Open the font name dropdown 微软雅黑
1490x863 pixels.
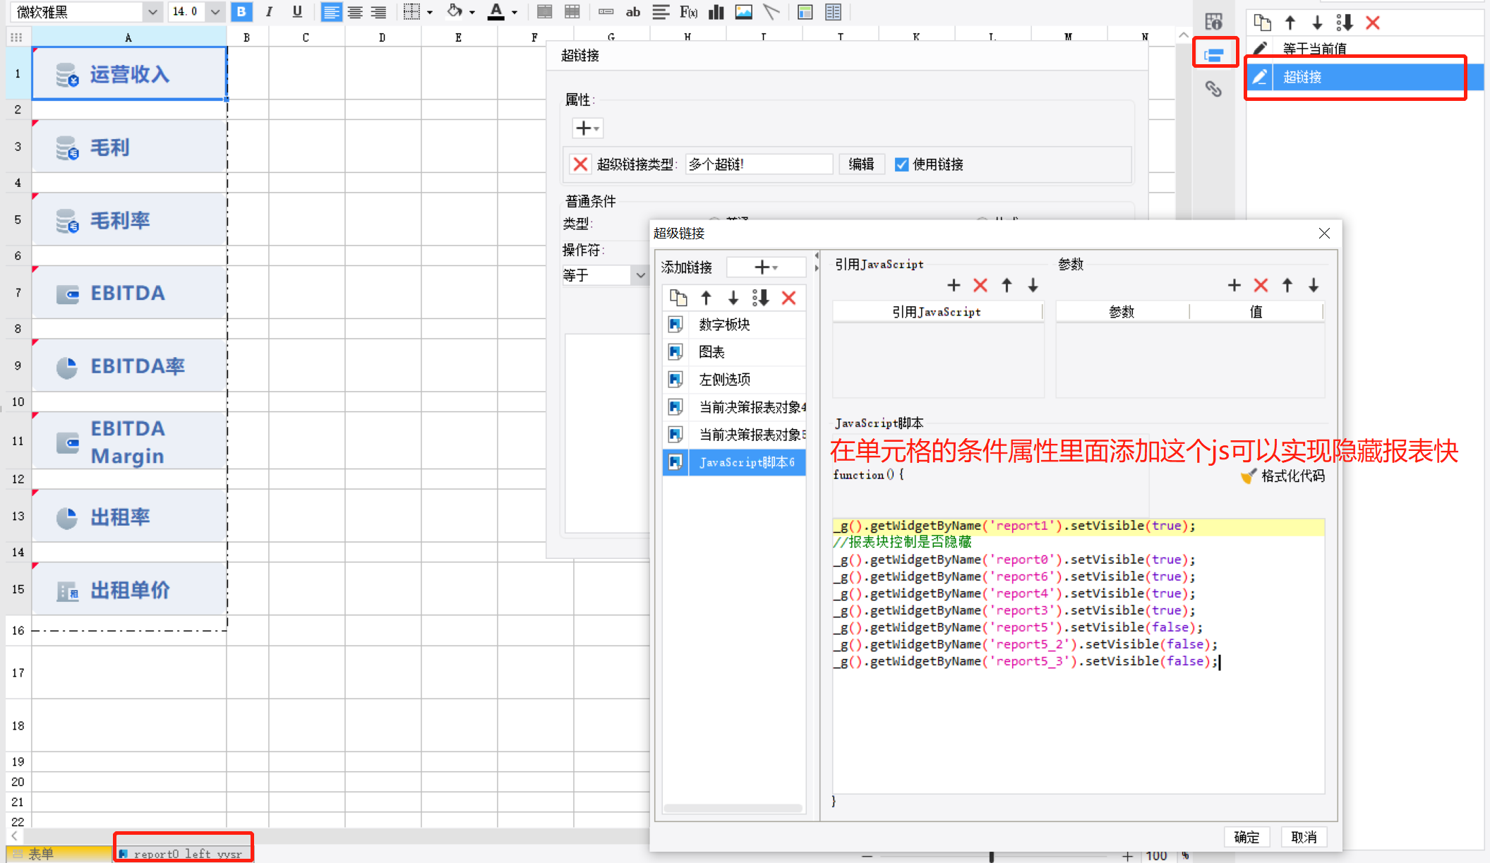coord(152,11)
